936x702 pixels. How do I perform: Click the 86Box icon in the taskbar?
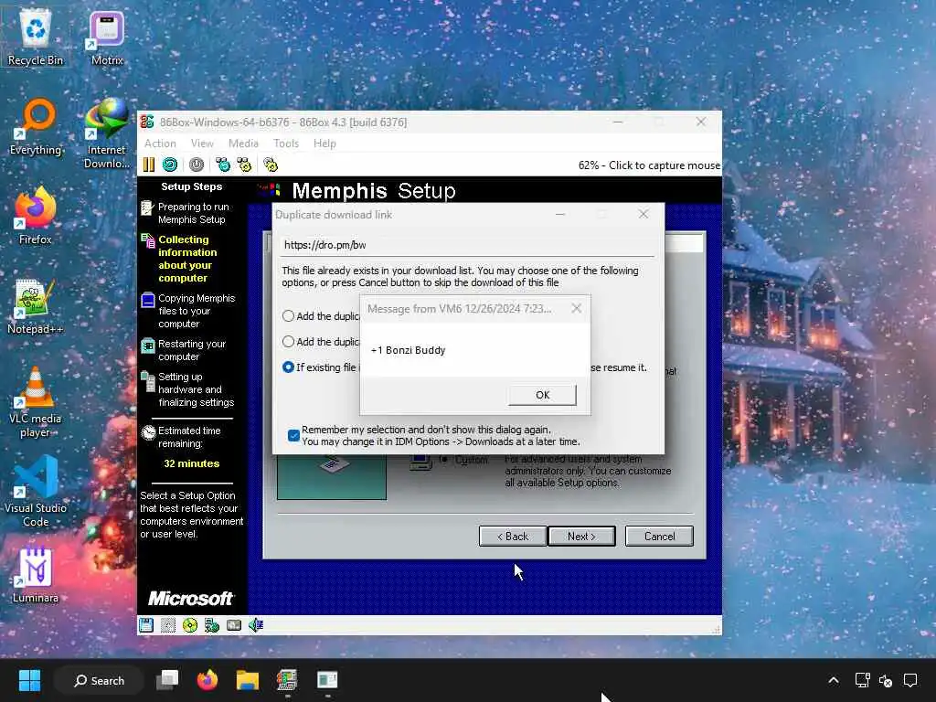tap(287, 680)
